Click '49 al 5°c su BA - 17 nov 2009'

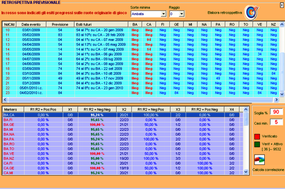[100, 78]
